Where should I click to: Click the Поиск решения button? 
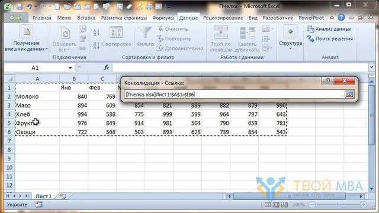[x=330, y=38]
